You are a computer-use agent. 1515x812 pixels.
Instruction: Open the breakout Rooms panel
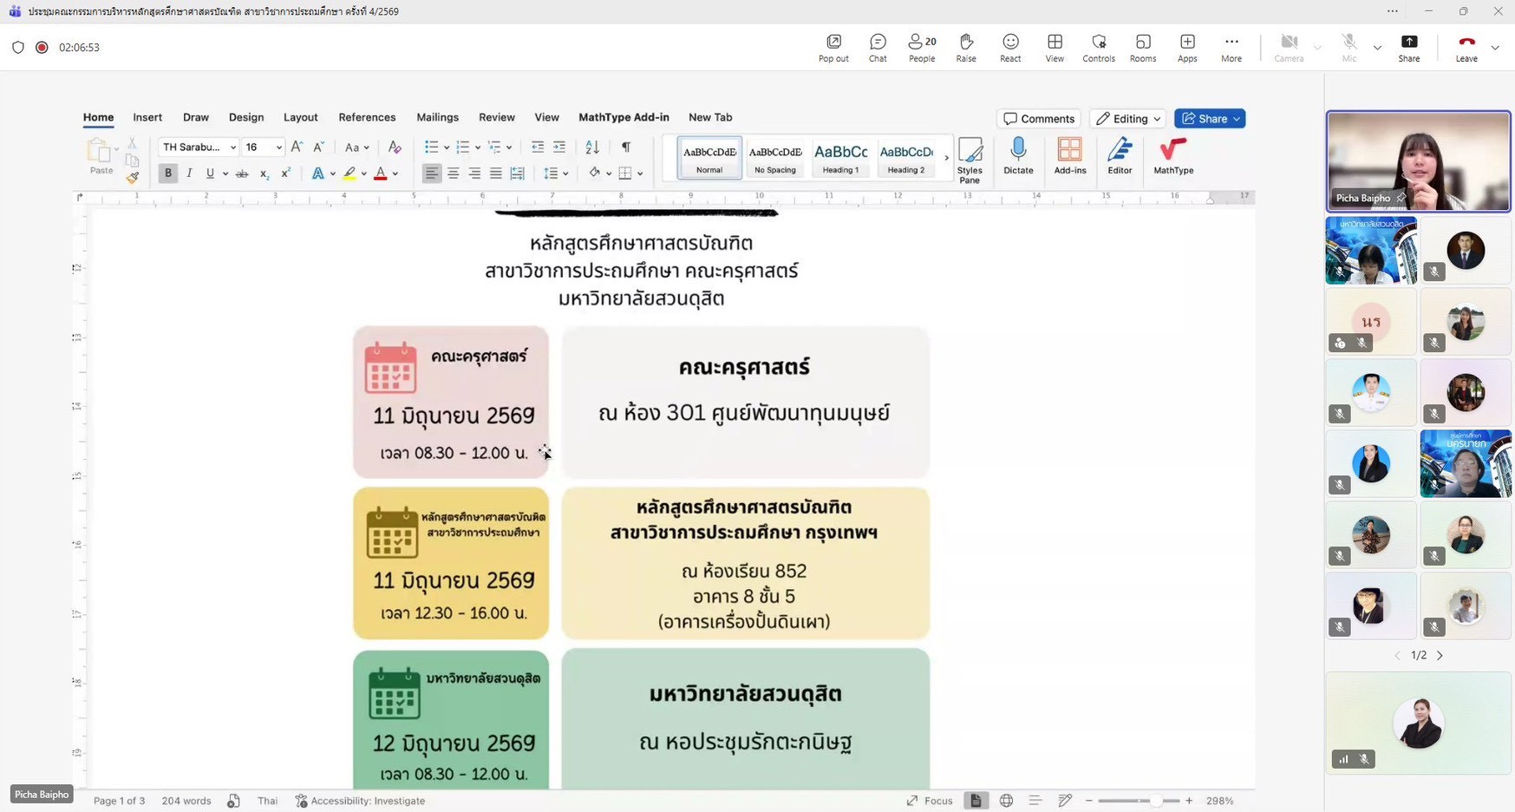click(x=1143, y=48)
